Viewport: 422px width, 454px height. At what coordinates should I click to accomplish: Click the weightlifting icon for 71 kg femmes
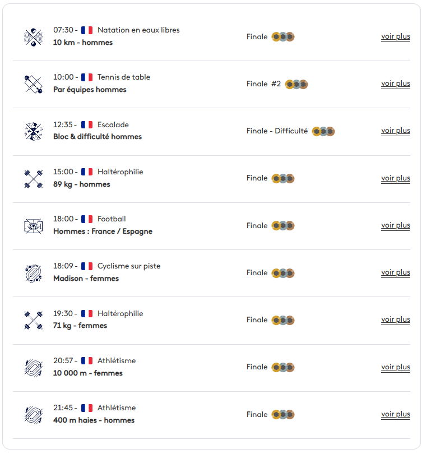point(34,320)
